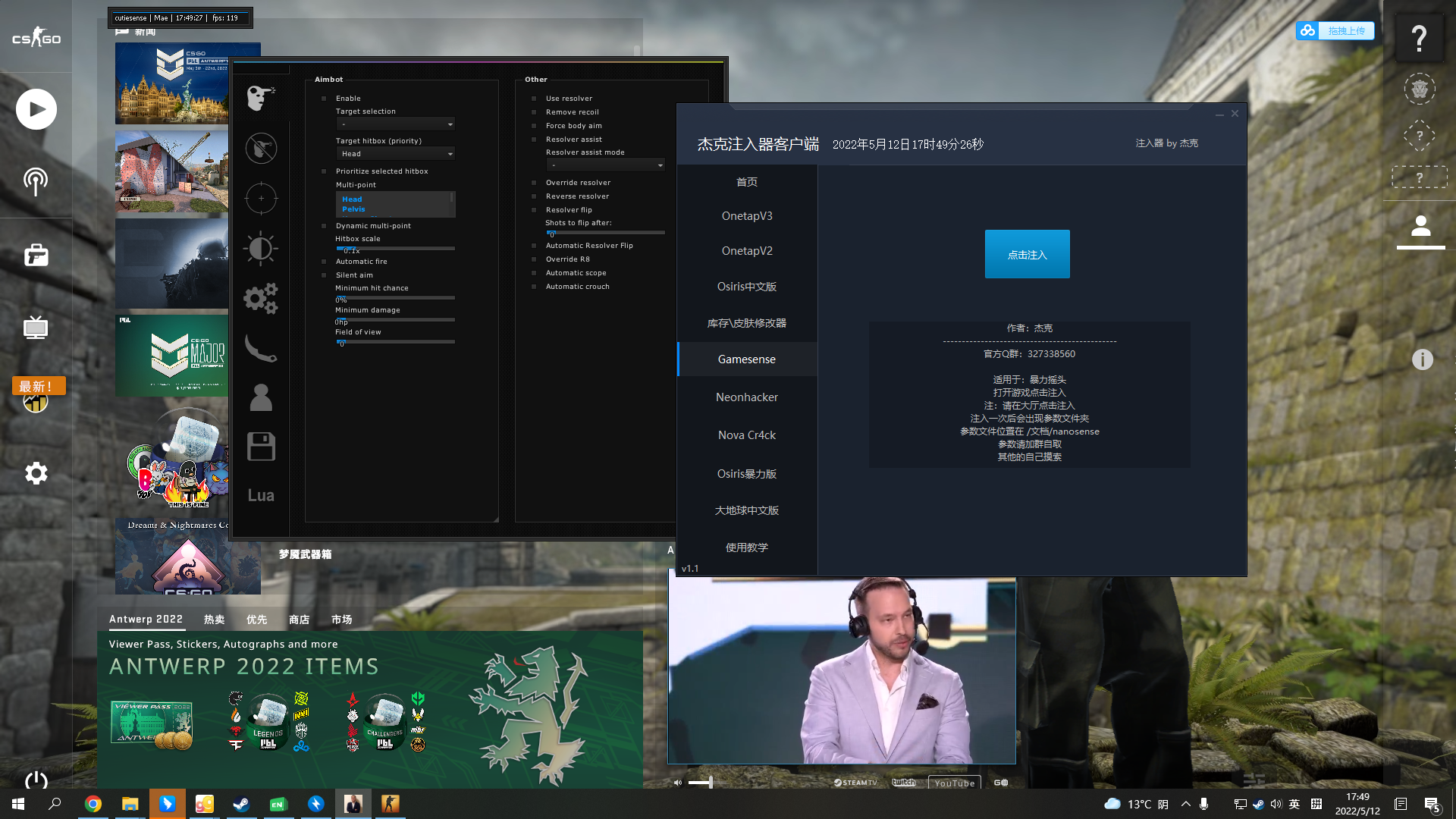Toggle Use resolver checkbox
Viewport: 1456px width, 819px height.
tap(534, 99)
